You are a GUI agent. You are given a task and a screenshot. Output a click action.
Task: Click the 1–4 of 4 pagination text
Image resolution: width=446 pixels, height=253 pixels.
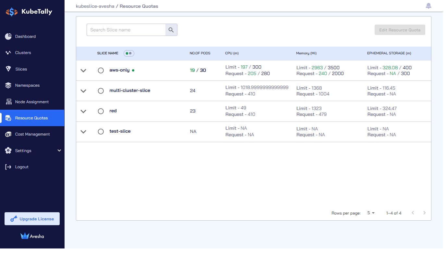(x=394, y=213)
